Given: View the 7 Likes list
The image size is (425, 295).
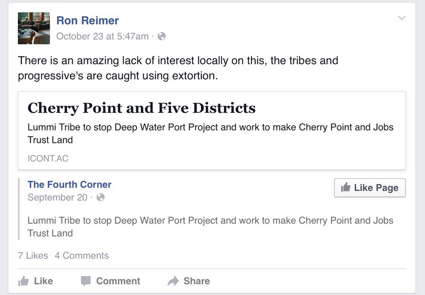Looking at the screenshot, I should point(33,256).
